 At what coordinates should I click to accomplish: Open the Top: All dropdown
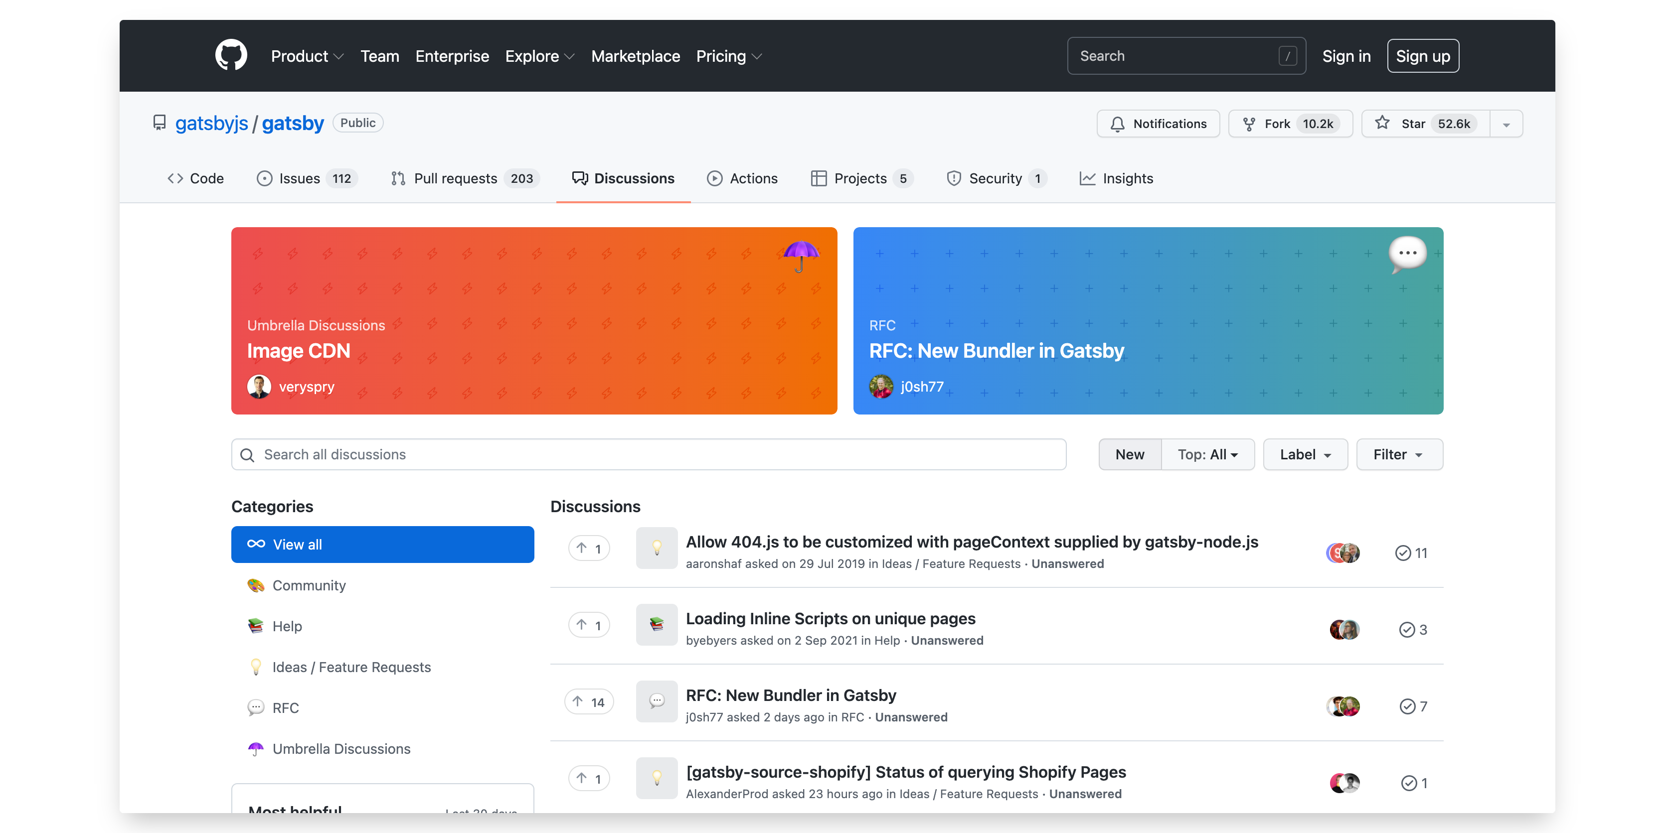(1207, 454)
